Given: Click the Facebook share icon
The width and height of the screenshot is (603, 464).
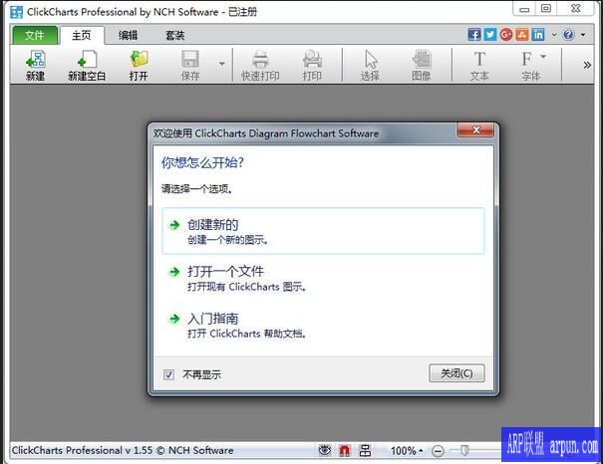Looking at the screenshot, I should pos(474,35).
